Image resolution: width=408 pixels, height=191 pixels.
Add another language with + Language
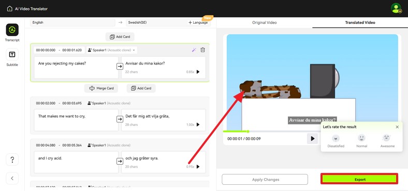(198, 23)
